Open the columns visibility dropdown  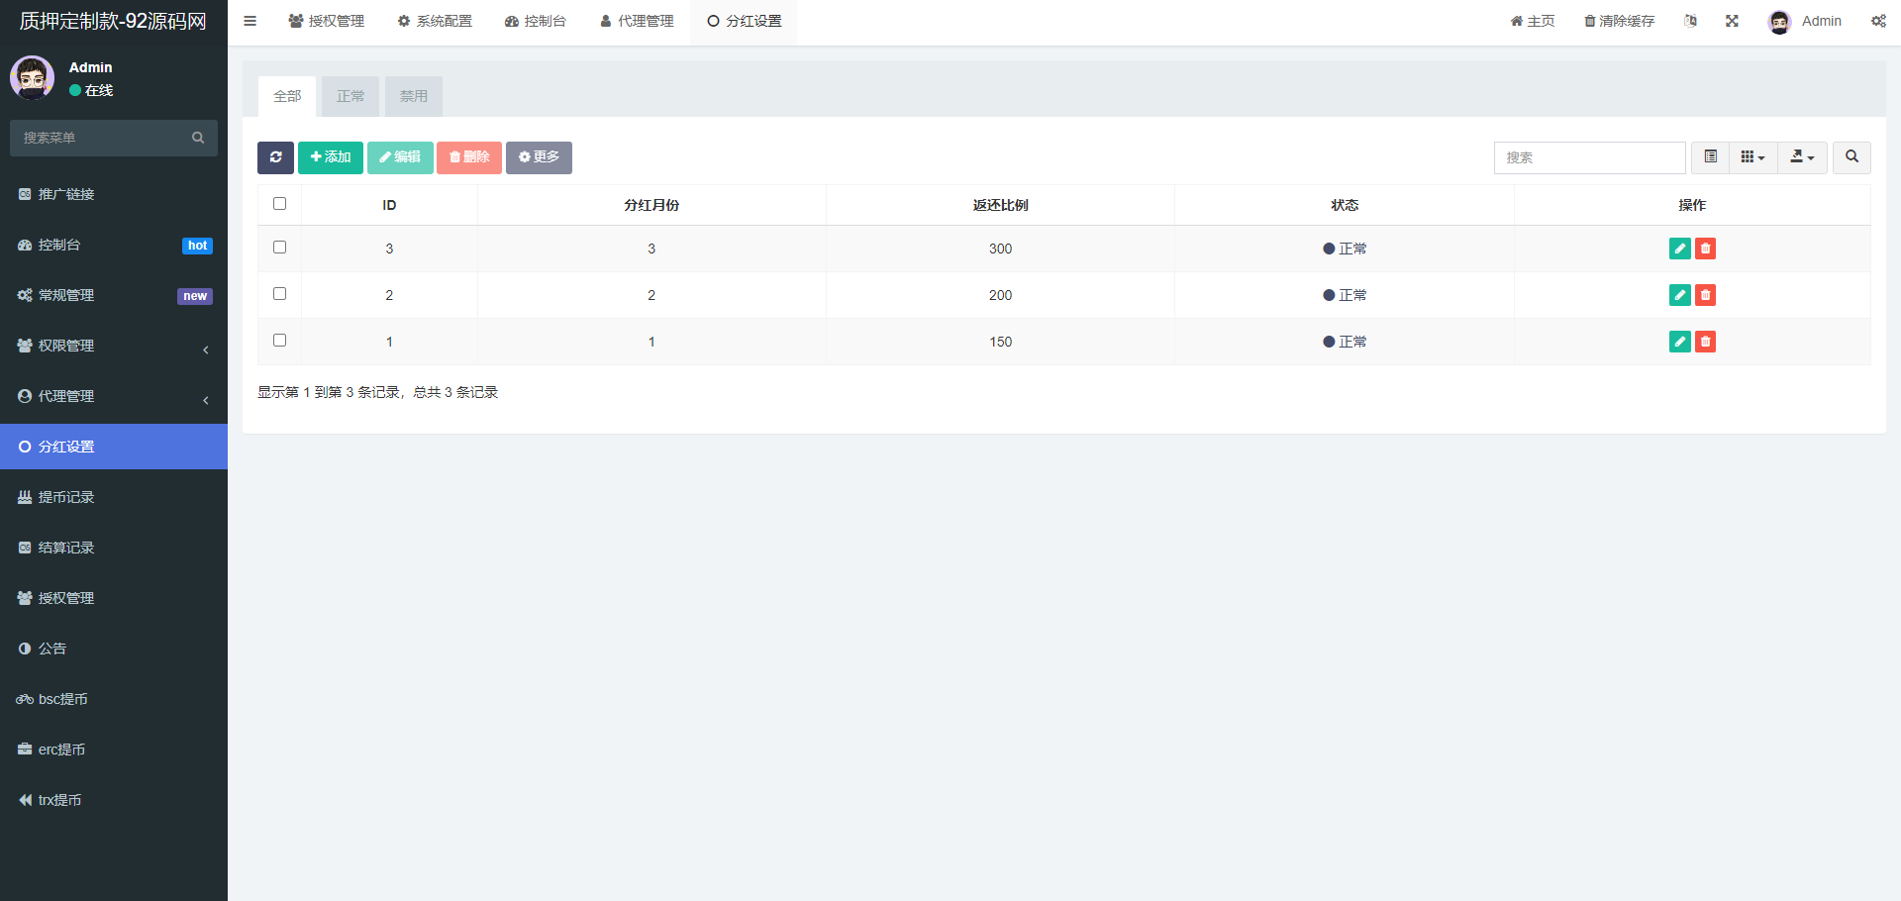pos(1752,157)
